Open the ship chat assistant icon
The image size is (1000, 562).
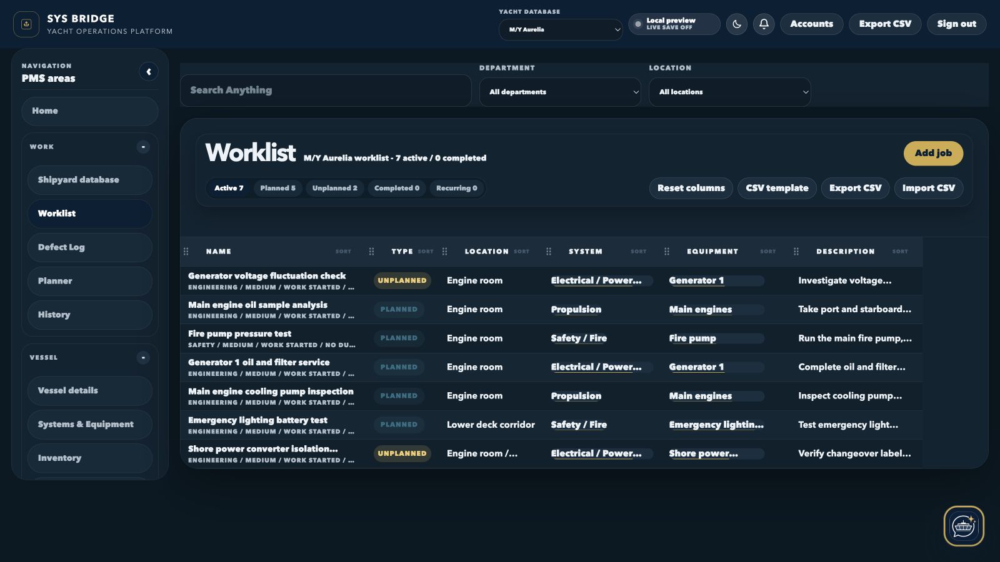click(964, 526)
